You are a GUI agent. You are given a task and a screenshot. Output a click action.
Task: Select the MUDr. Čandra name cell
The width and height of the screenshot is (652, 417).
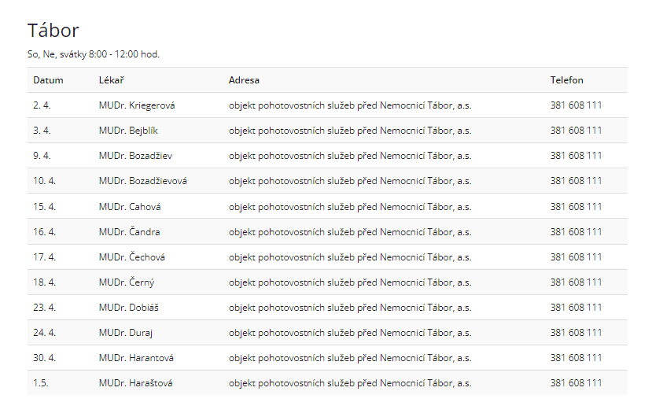coord(130,232)
